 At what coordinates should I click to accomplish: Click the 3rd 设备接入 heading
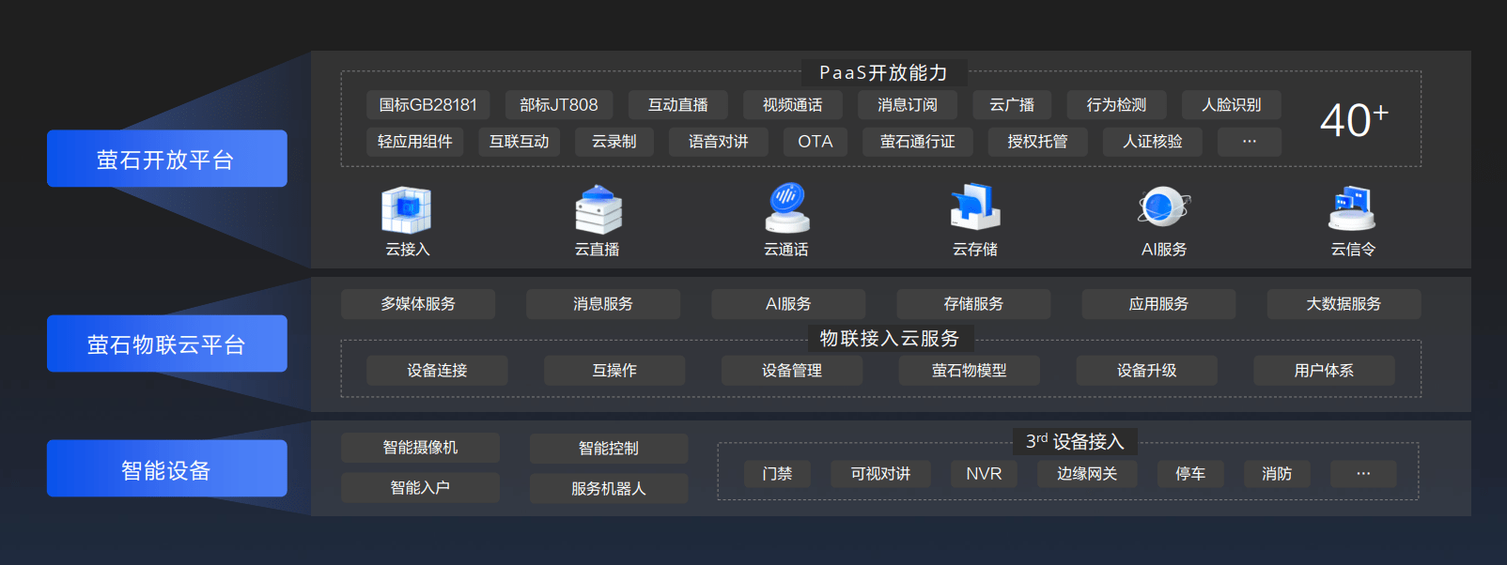[x=1076, y=441]
